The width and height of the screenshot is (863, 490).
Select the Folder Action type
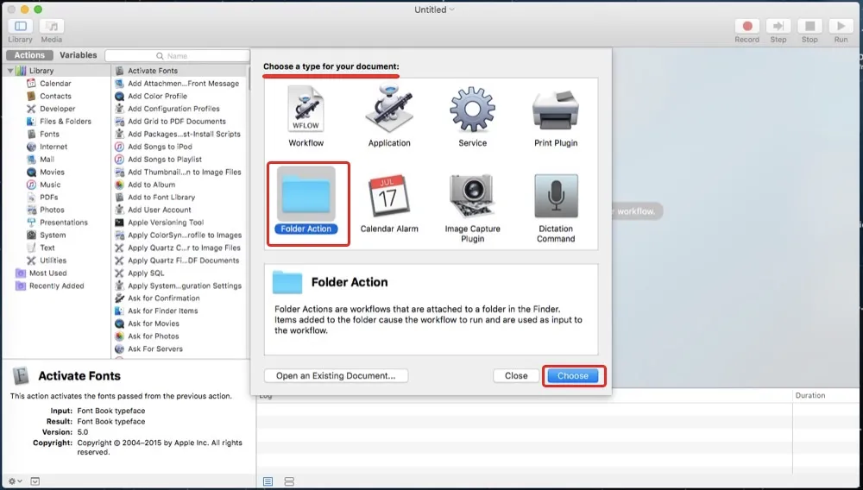306,200
